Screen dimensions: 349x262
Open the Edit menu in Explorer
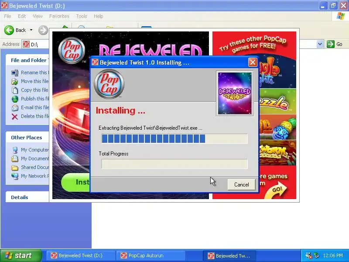click(22, 16)
